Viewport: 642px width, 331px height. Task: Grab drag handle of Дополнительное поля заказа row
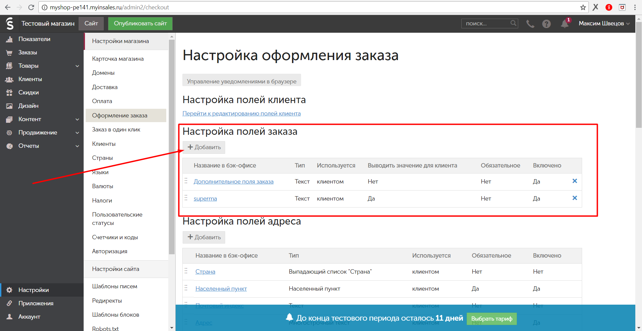(186, 181)
